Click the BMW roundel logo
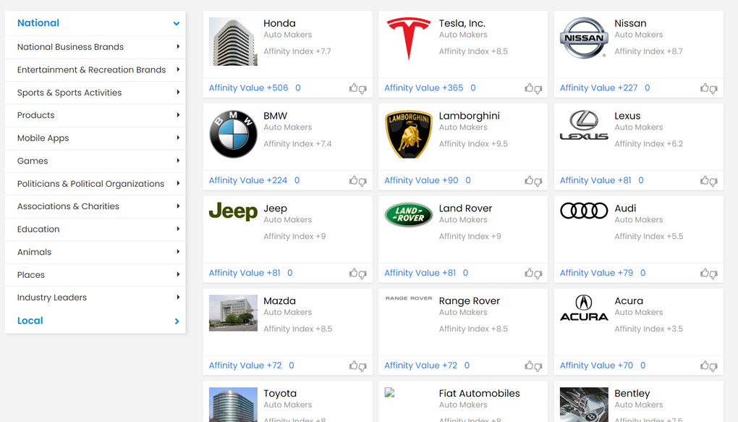 [233, 134]
